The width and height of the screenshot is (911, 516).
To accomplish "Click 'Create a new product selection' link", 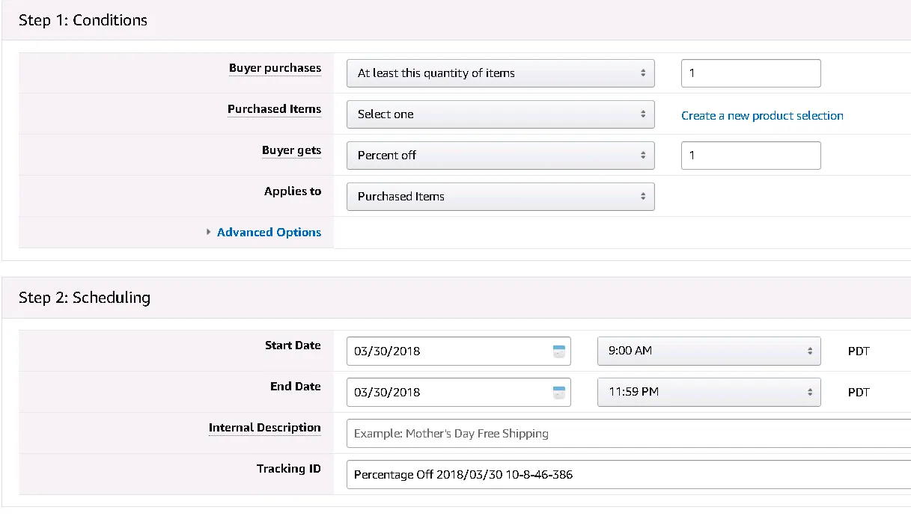I will 762,116.
